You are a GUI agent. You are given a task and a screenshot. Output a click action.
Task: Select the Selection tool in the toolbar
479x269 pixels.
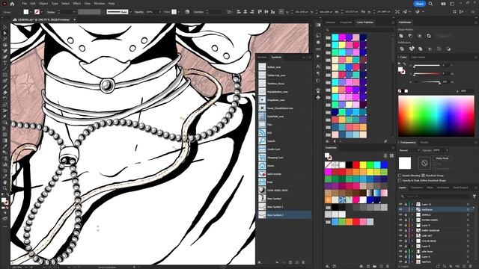coord(5,28)
